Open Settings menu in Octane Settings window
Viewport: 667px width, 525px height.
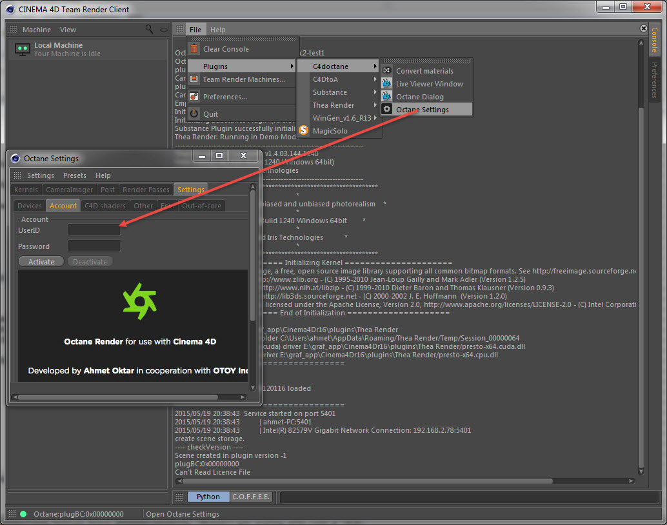pyautogui.click(x=41, y=175)
